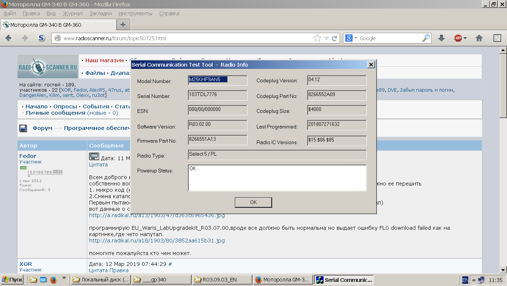Click the EN language indicator in tray

pos(465,280)
